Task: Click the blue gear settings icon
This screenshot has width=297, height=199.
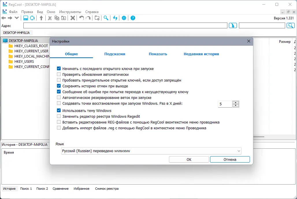Action: [124, 18]
